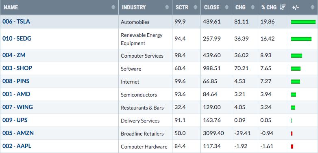Click the INDUSTRY column header text
This screenshot has width=318, height=153.
134,7
